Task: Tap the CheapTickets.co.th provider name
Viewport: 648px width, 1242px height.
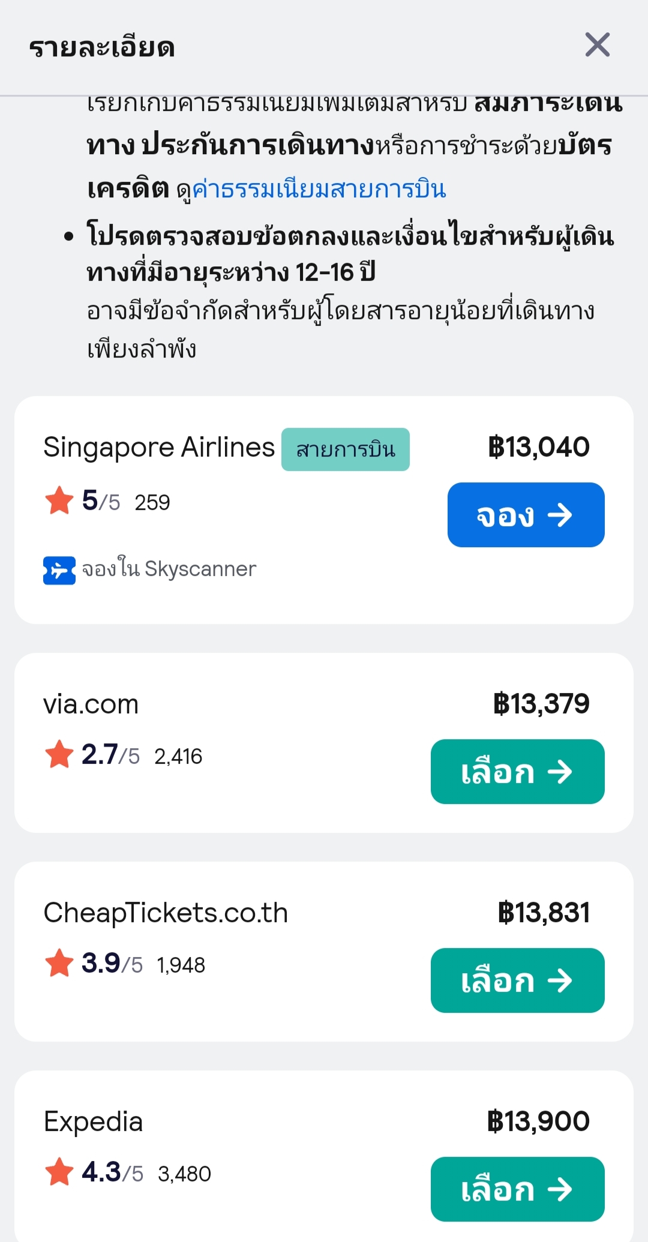Action: 166,913
